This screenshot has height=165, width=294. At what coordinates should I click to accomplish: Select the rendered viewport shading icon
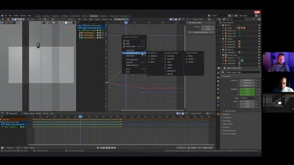pyautogui.click(x=71, y=22)
